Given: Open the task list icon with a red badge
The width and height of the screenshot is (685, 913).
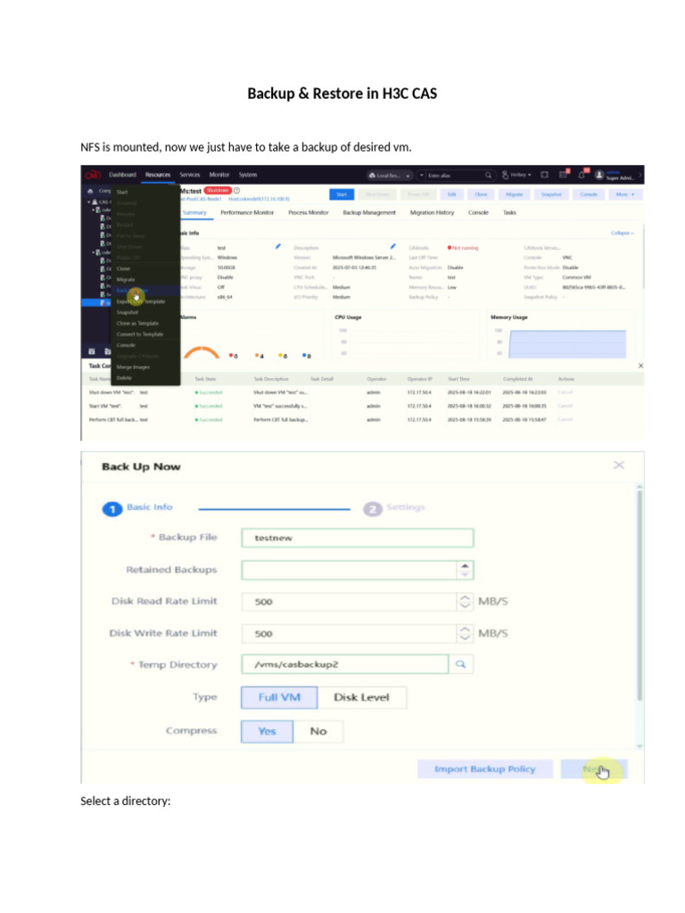Looking at the screenshot, I should coord(564,175).
